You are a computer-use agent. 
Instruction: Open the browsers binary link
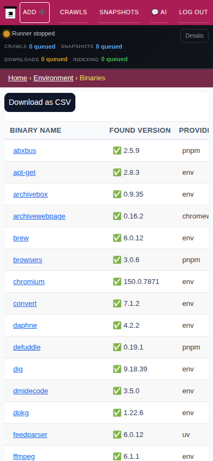(x=28, y=260)
